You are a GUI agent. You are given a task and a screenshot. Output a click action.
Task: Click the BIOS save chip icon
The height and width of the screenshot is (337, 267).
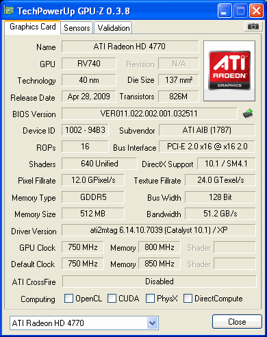[248, 114]
